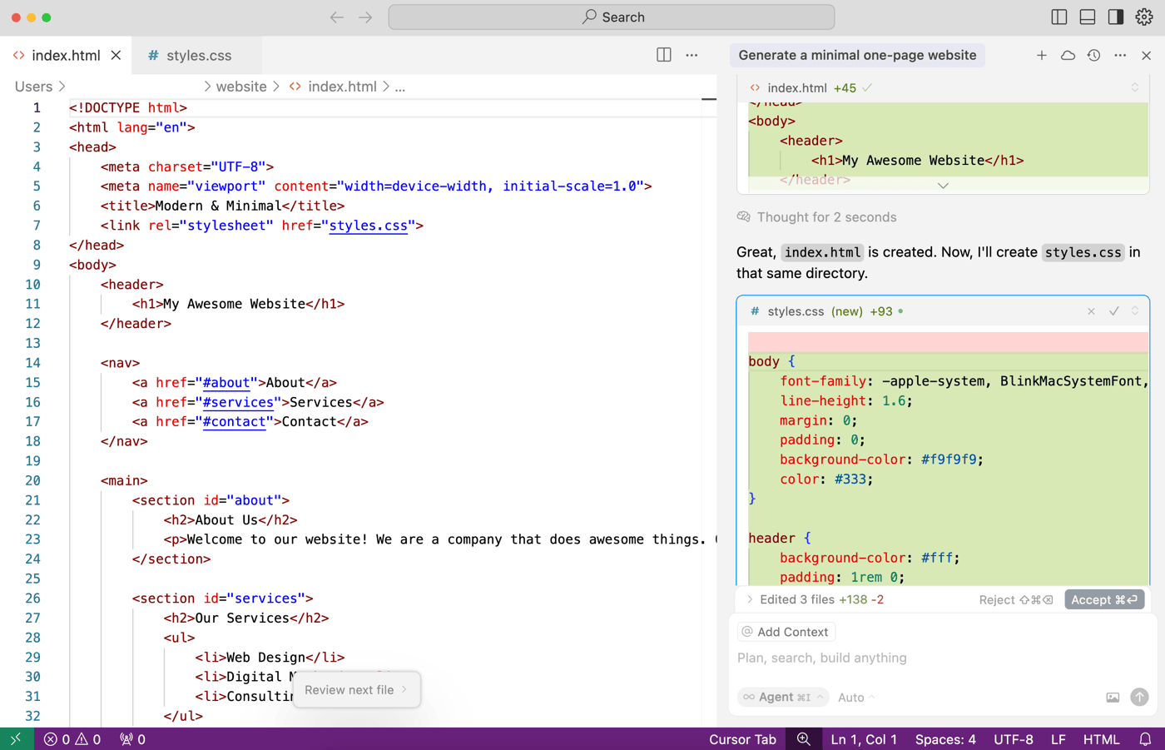The height and width of the screenshot is (750, 1165).
Task: Go back with the left arrow
Action: click(x=336, y=17)
